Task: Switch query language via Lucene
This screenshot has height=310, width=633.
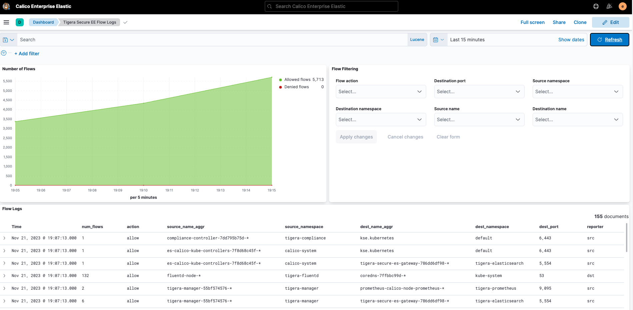Action: click(417, 40)
